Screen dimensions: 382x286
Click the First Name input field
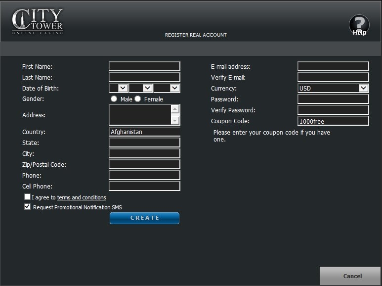144,66
